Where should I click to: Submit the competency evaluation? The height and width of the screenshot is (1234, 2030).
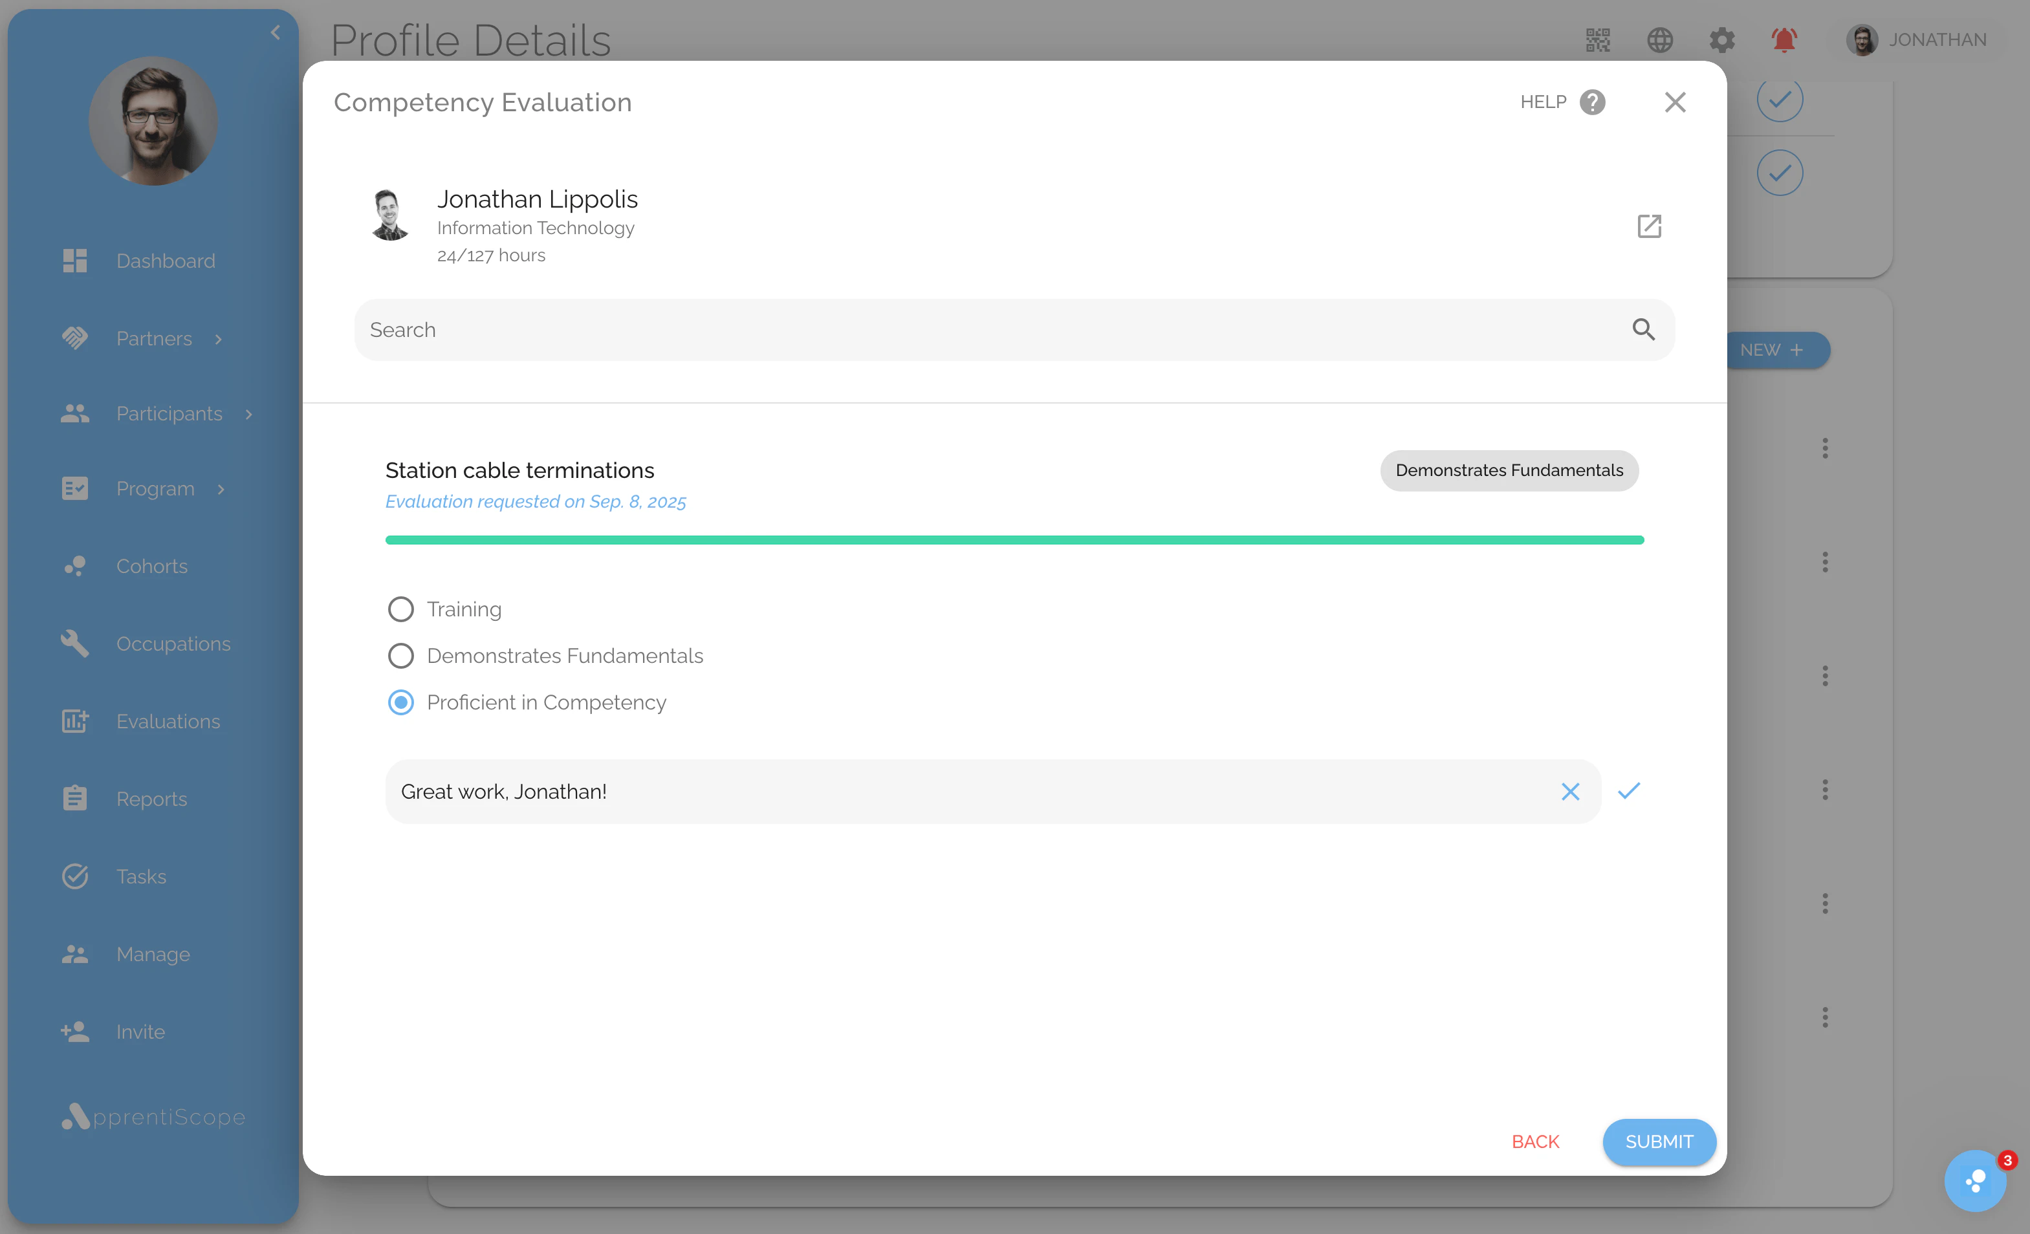(x=1659, y=1142)
